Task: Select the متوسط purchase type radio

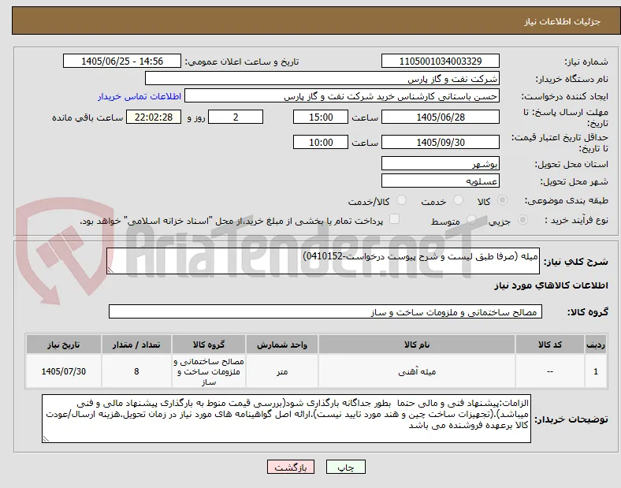Action: (471, 219)
